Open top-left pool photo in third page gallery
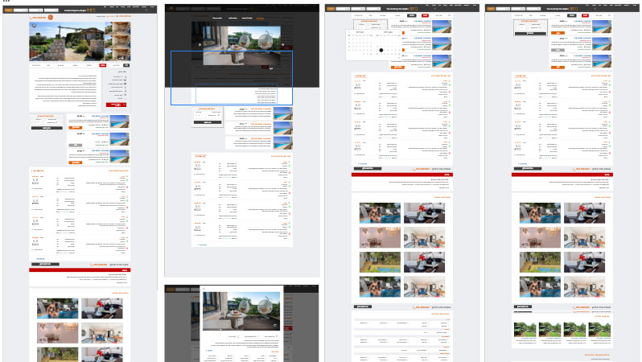Image resolution: width=642 pixels, height=362 pixels. click(x=379, y=213)
